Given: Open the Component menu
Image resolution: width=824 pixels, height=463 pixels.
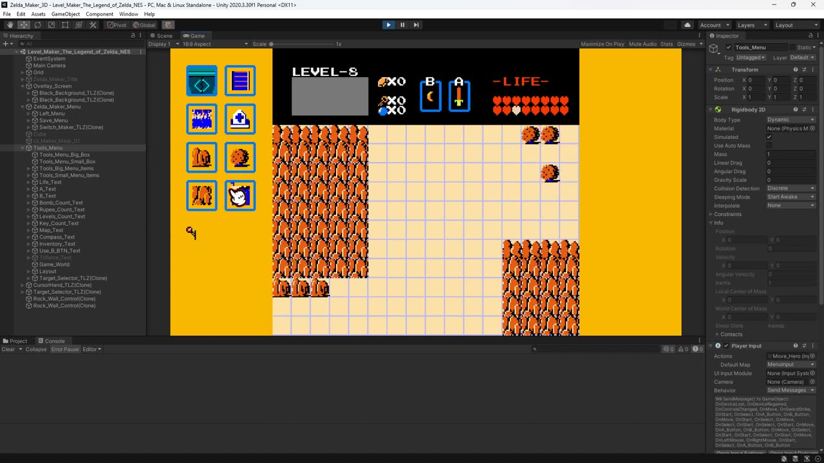Looking at the screenshot, I should point(99,14).
